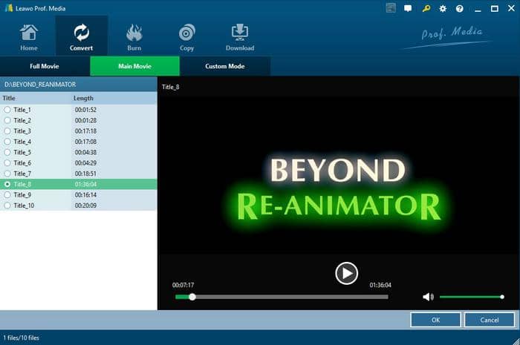The width and height of the screenshot is (520, 345).
Task: Select Title_7 radio button
Action: pyautogui.click(x=7, y=174)
